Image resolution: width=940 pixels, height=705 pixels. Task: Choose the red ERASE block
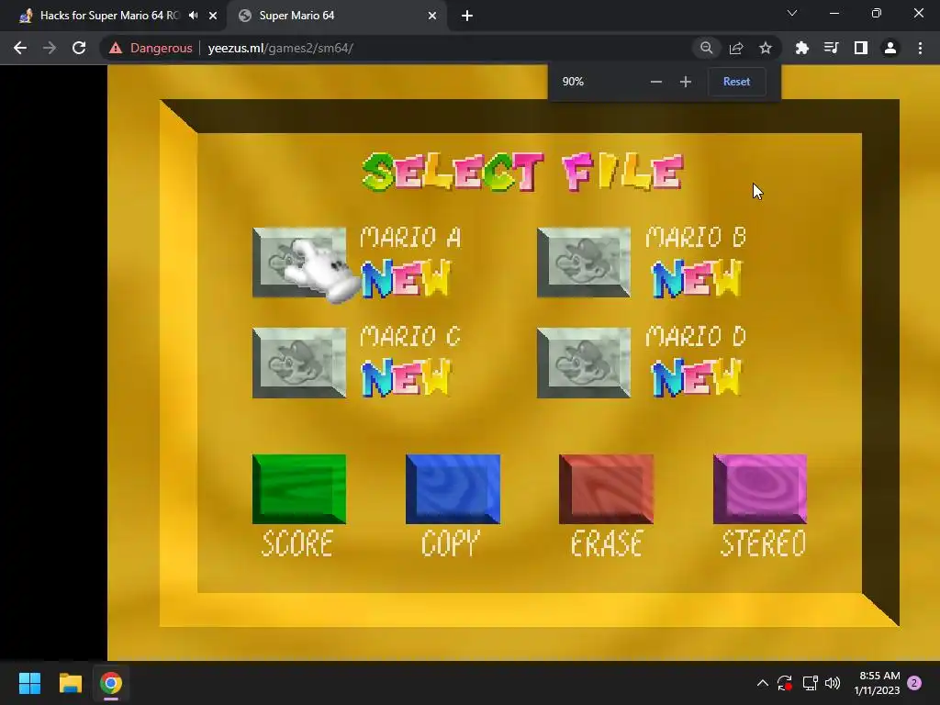pos(606,489)
